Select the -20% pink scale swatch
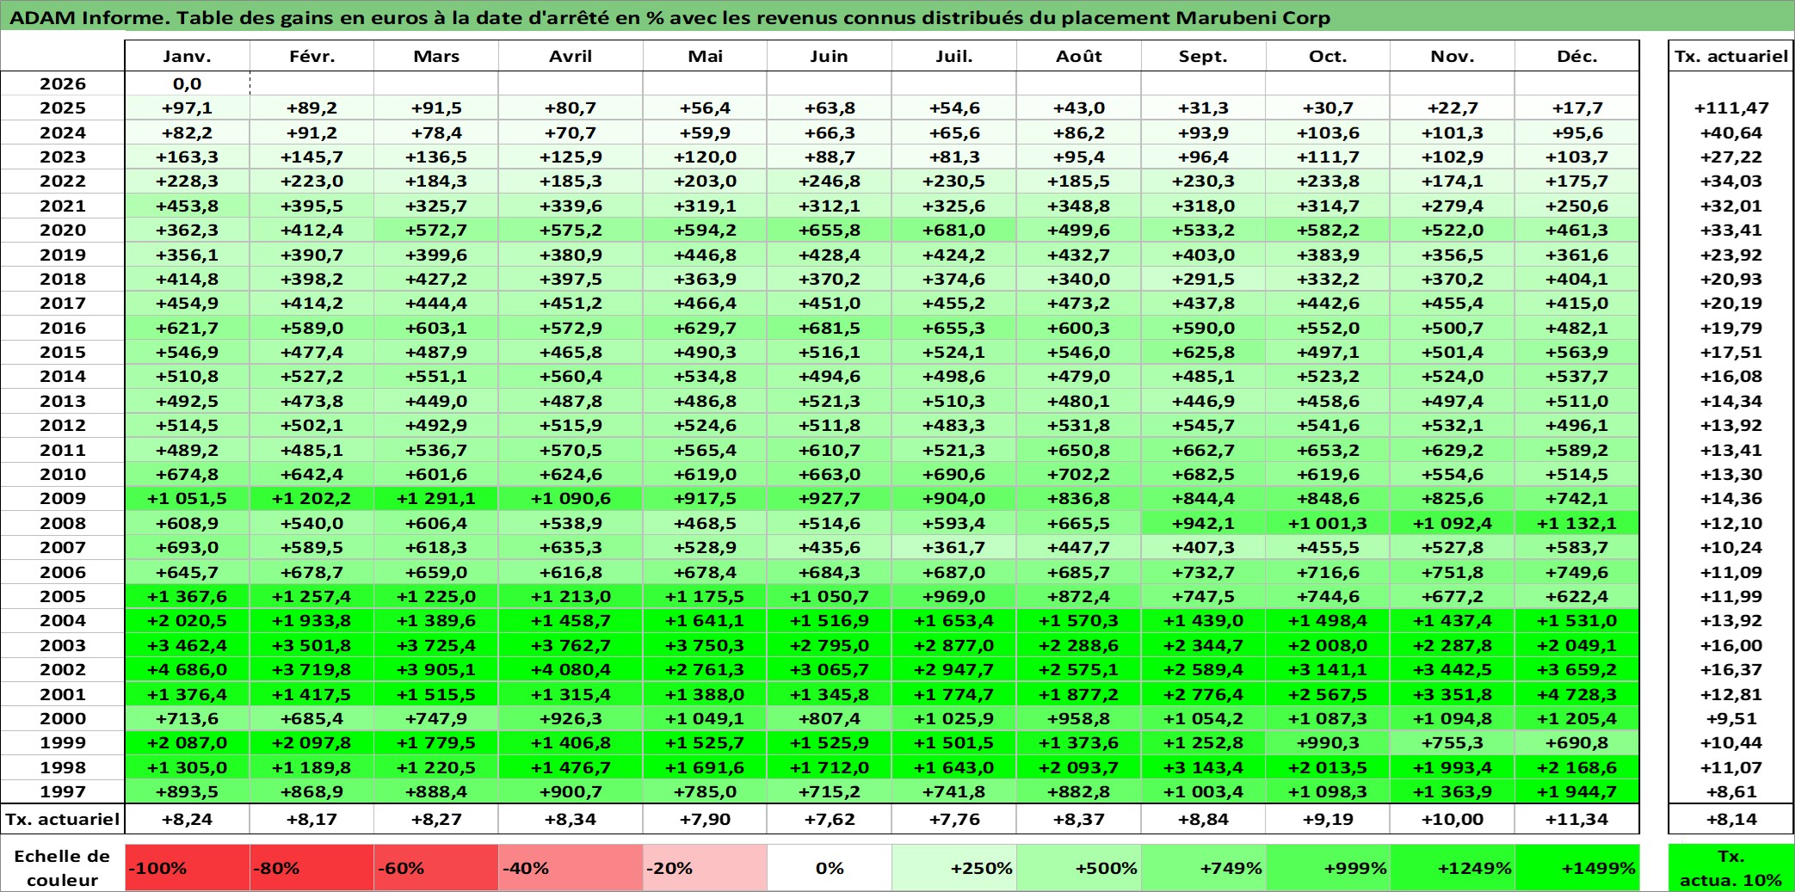The width and height of the screenshot is (1795, 892). click(705, 867)
